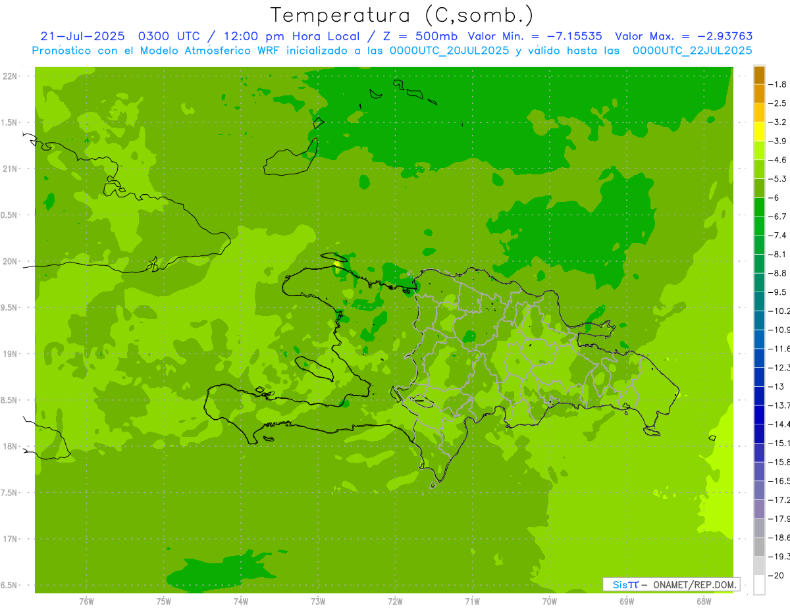This screenshot has height=610, width=790.
Task: Click the "SisPI - ONAMET/REP.DOM." credit label
Action: click(x=671, y=584)
